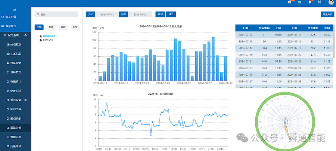Expand the 重点设备 submenu arrow
336x151 pixels.
pyautogui.click(x=25, y=100)
